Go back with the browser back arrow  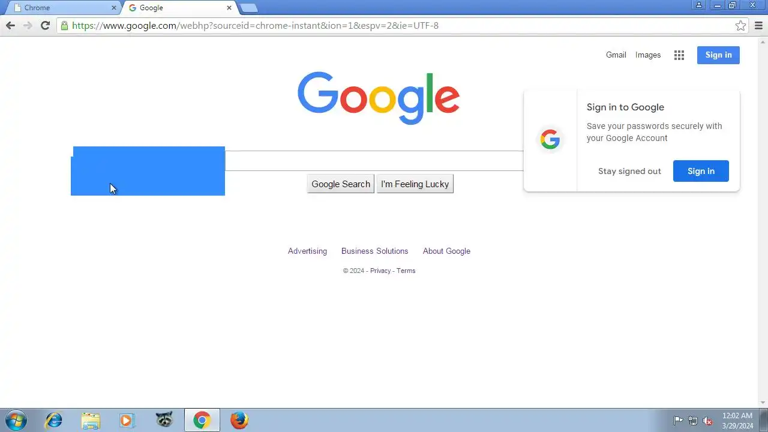(x=10, y=25)
